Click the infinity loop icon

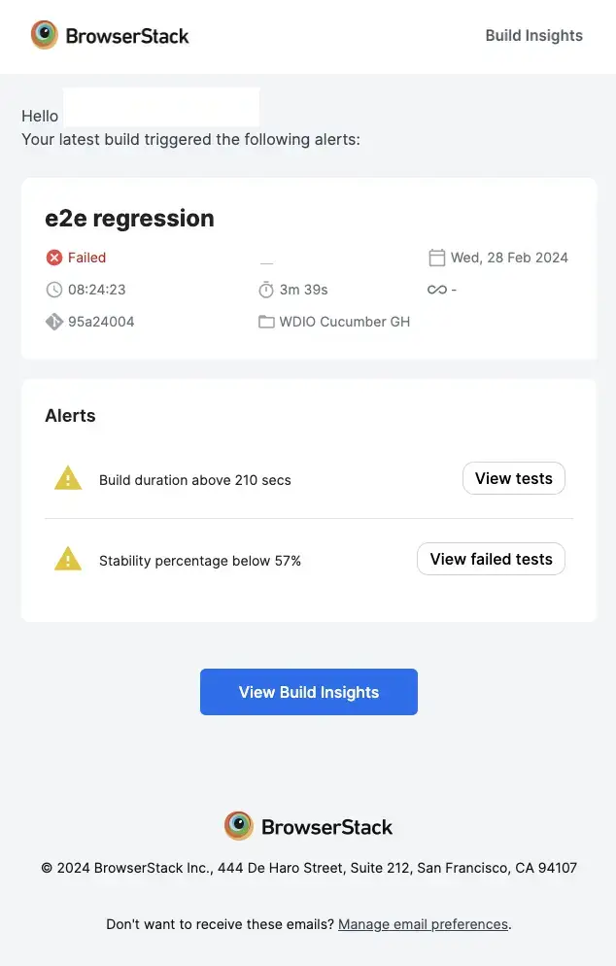point(436,290)
